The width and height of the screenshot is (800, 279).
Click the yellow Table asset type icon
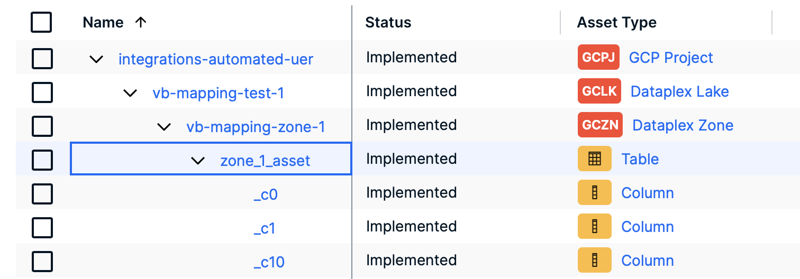pyautogui.click(x=595, y=159)
